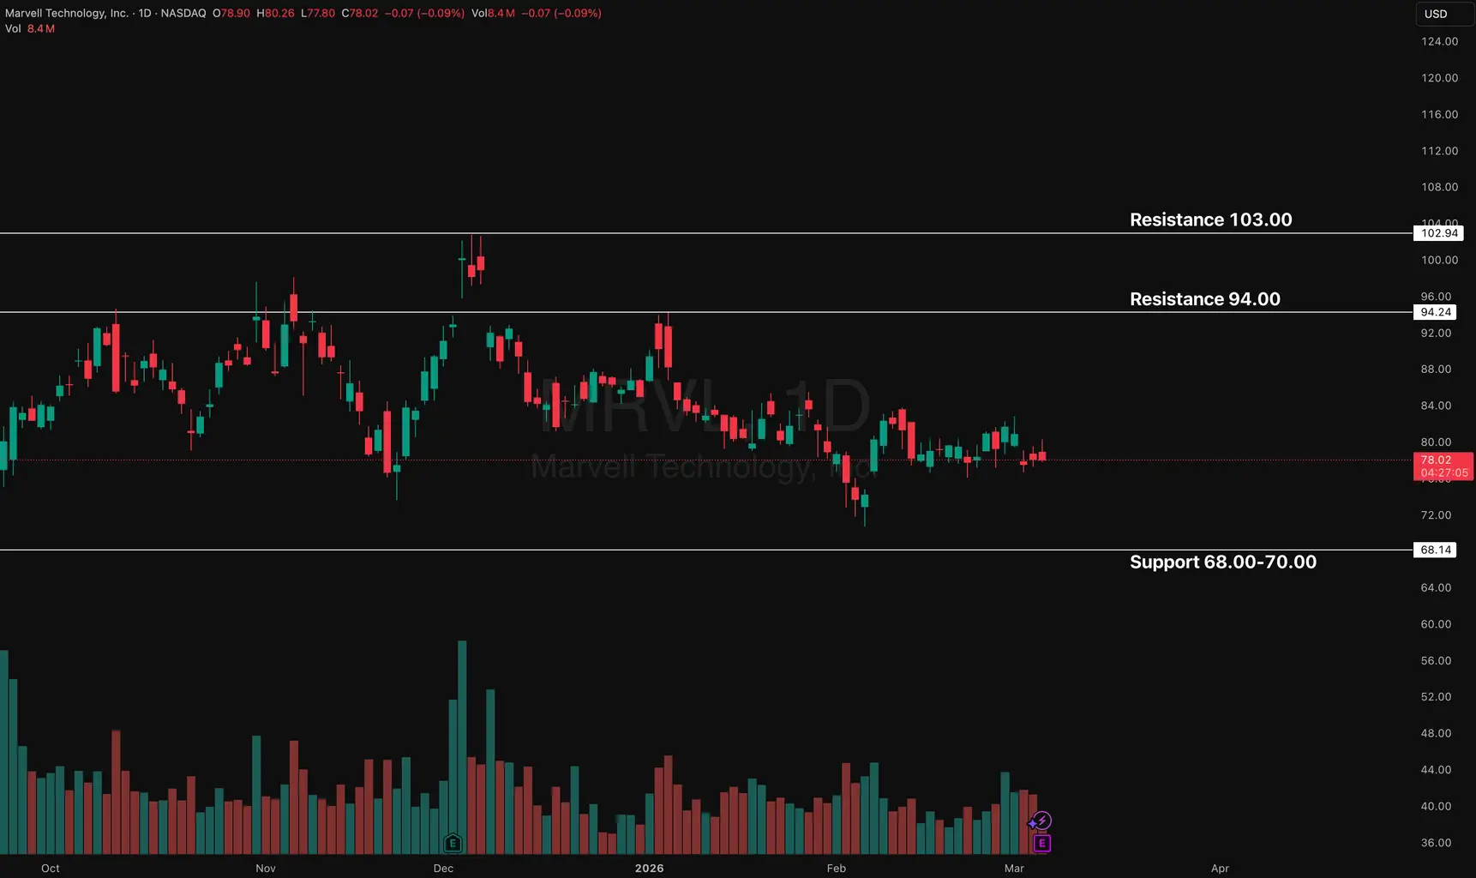
Task: Select the Resistance 94.00 text label
Action: point(1204,299)
